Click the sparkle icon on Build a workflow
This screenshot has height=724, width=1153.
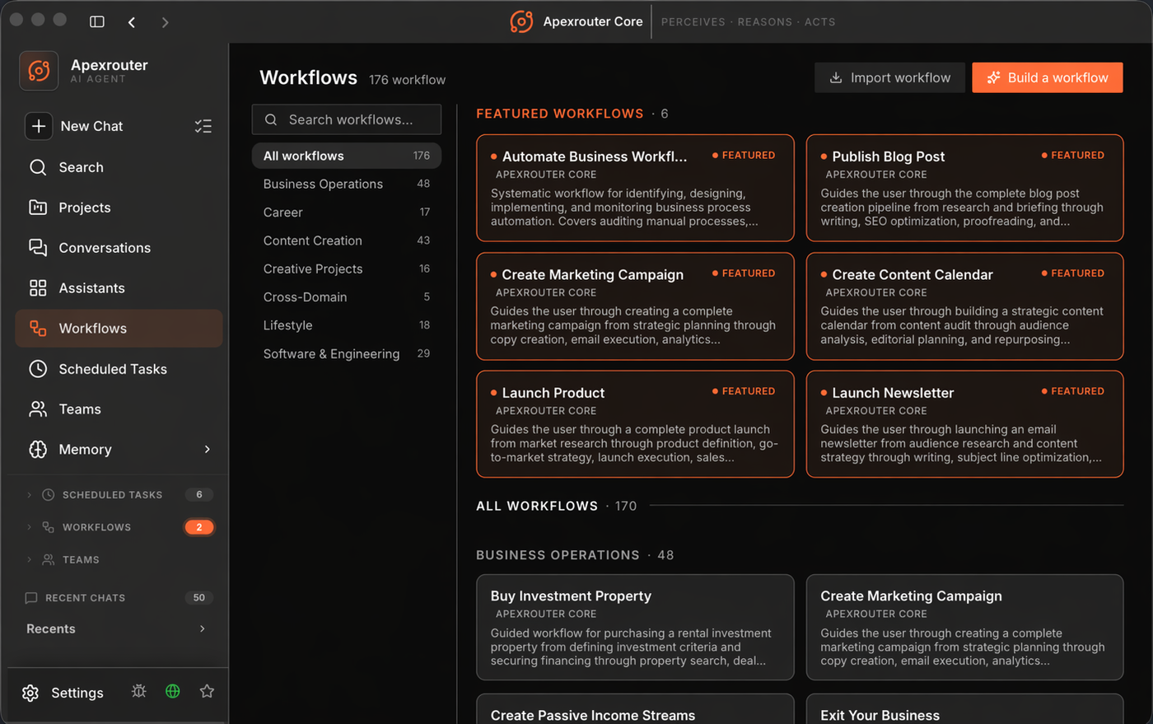(994, 77)
